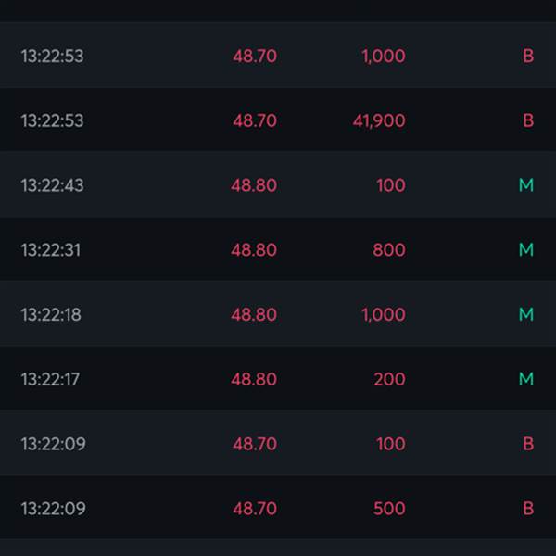The width and height of the screenshot is (556, 556).
Task: Click the 48.80 price at 13:22:18
Action: pos(254,314)
